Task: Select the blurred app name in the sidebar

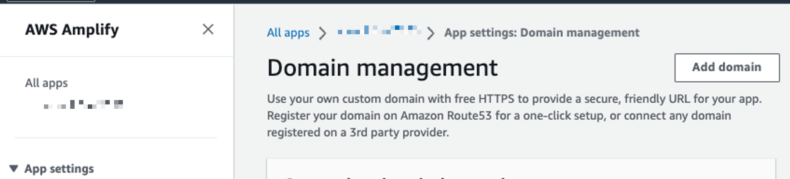Action: 83,104
